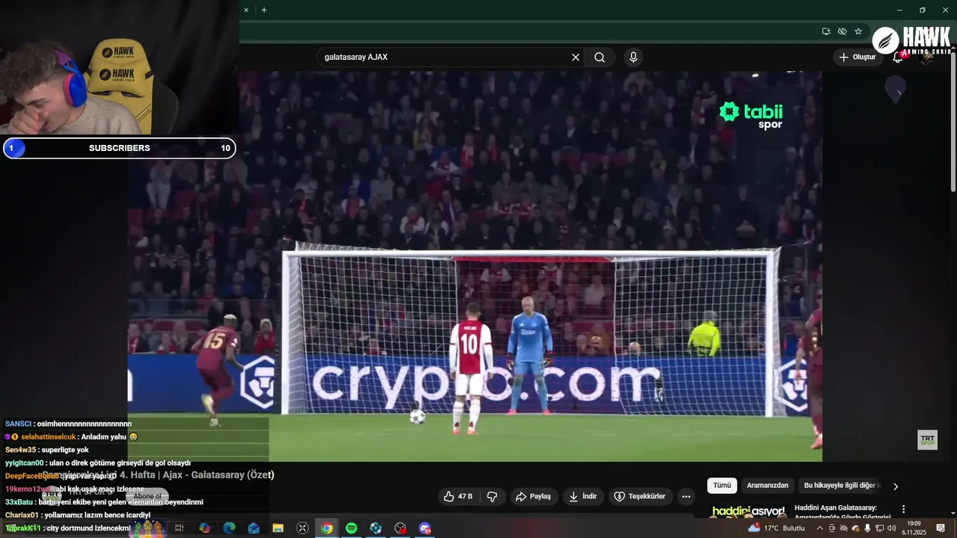Open Spotify from the taskbar

351,528
